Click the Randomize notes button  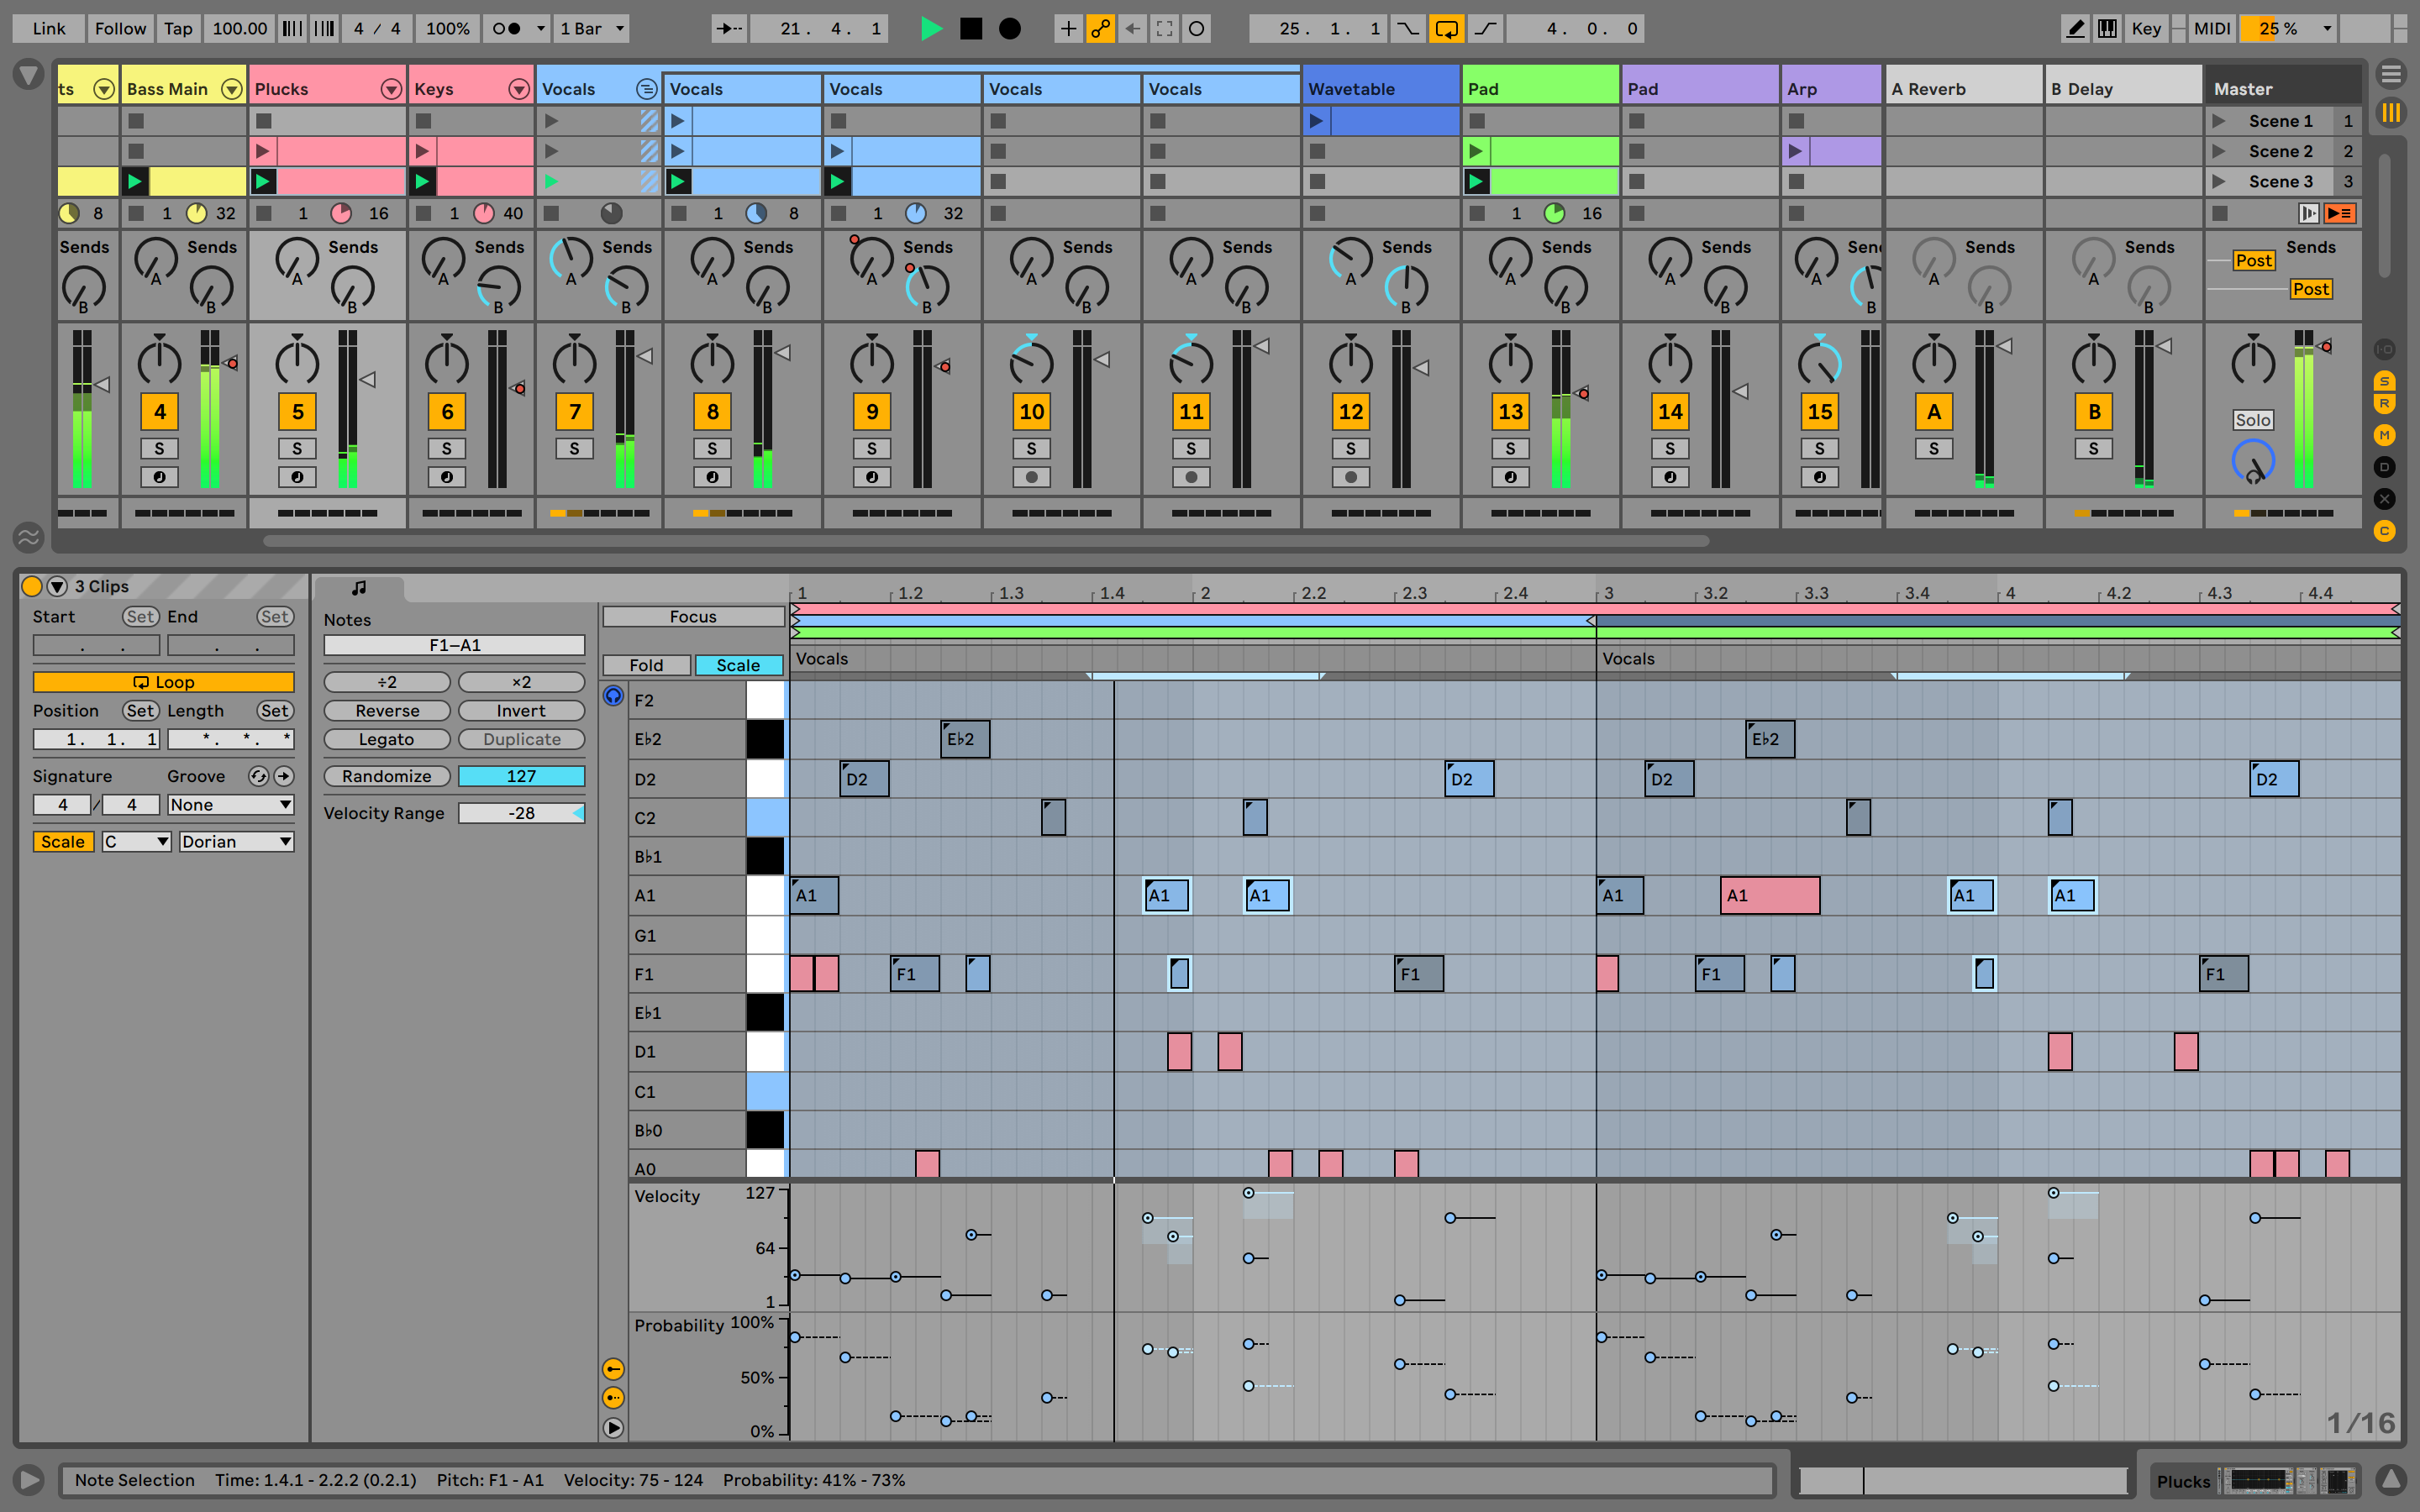tap(387, 775)
